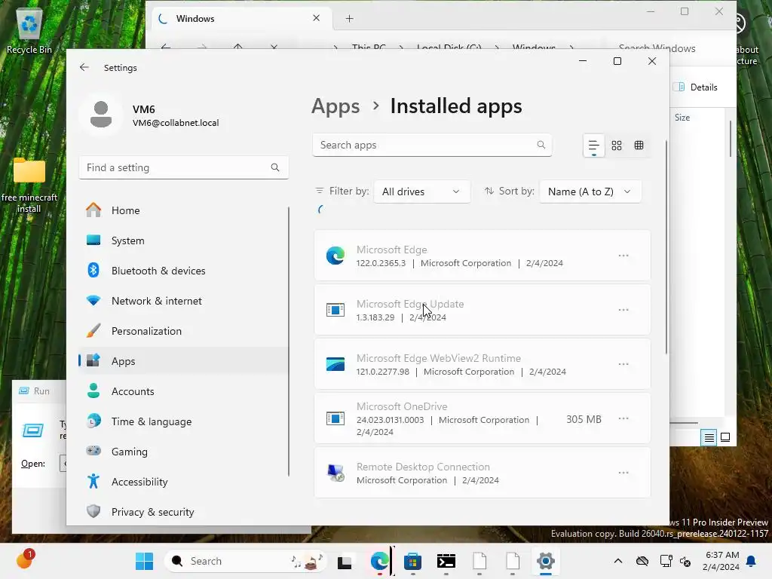Switch to list view of installed apps

594,146
